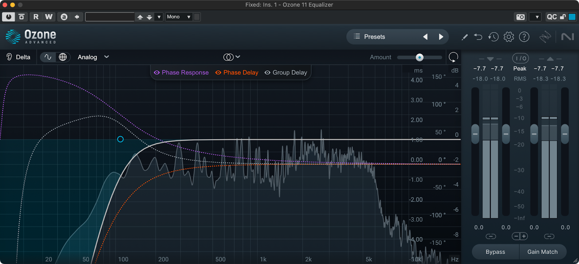Select the EQ curve view icon

[48, 57]
